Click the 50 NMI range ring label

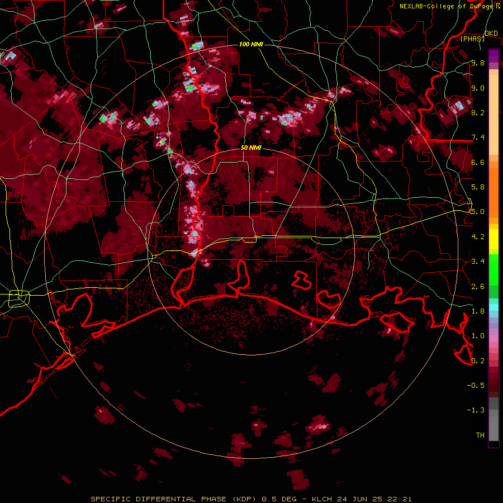[251, 148]
